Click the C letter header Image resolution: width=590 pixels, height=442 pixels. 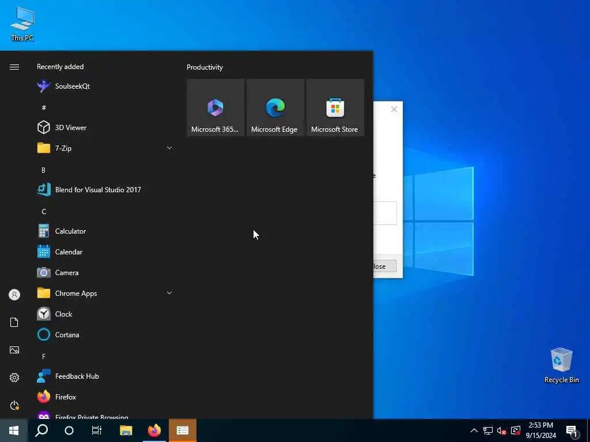44,212
